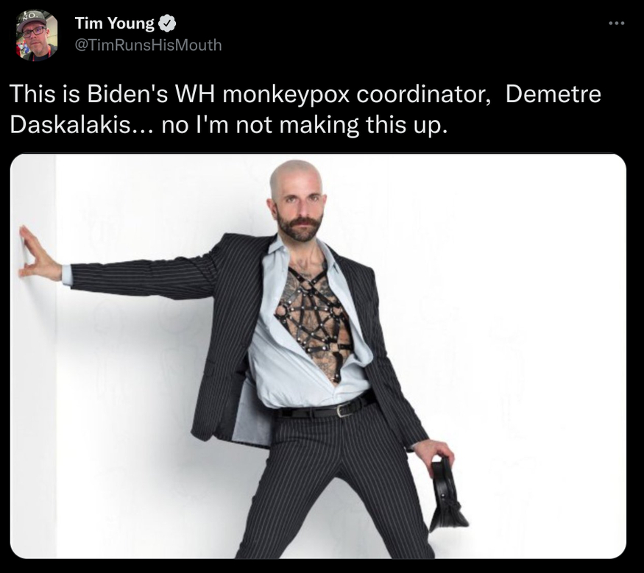Open the three-dot more options menu

617,24
